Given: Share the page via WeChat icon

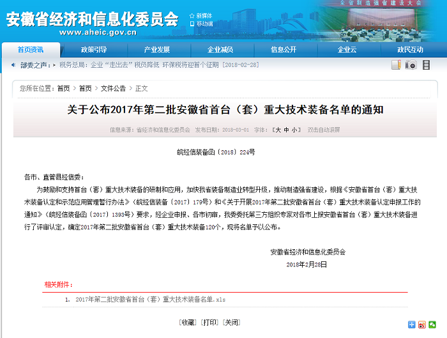Looking at the screenshot, I should (432, 325).
